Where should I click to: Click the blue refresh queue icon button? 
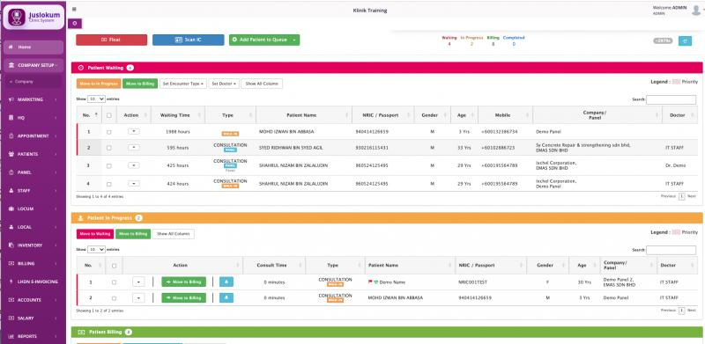click(685, 40)
